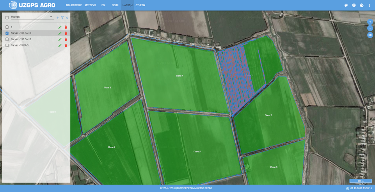
Task: Click the plus icon to add a new naryad
Action: (x=58, y=18)
